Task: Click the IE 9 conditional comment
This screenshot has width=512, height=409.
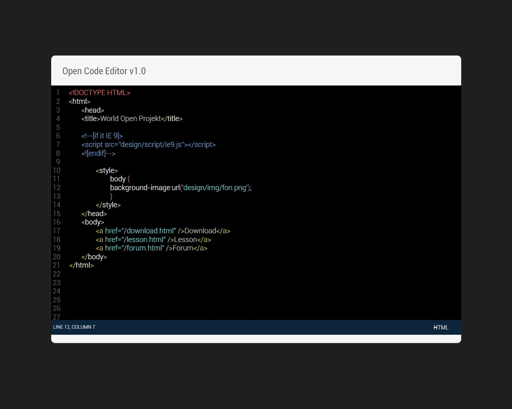Action: coord(102,135)
